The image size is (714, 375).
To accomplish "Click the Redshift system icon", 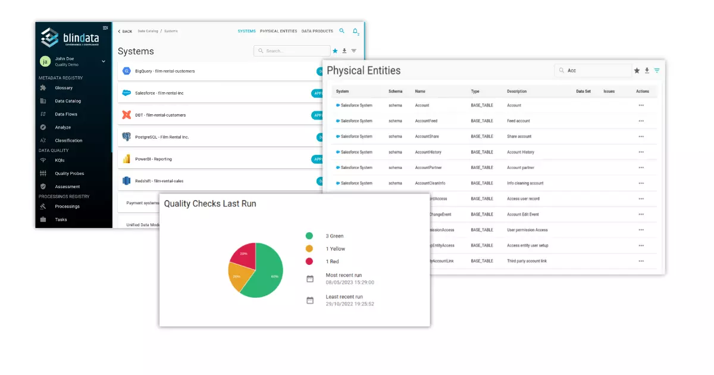I will [x=126, y=180].
